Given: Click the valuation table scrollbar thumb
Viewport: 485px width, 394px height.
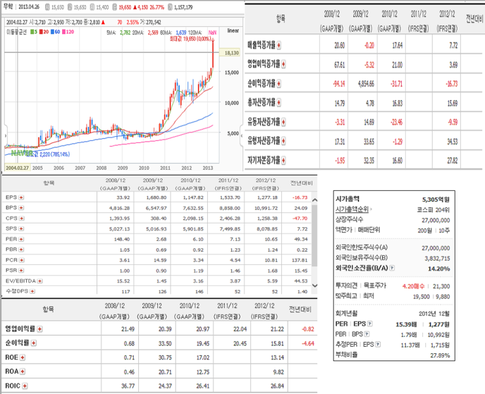Looking at the screenshot, I should [x=315, y=235].
